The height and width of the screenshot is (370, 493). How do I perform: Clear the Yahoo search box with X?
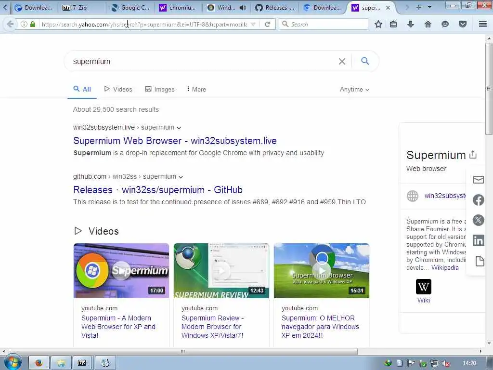click(x=342, y=61)
